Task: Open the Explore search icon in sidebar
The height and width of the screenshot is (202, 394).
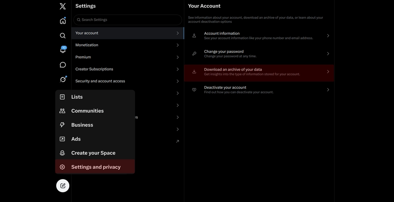Action: pyautogui.click(x=63, y=36)
